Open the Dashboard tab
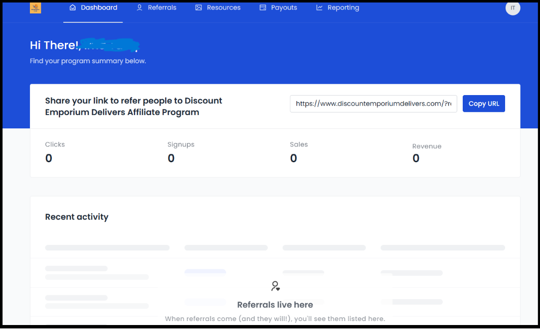The width and height of the screenshot is (540, 329). (x=93, y=7)
